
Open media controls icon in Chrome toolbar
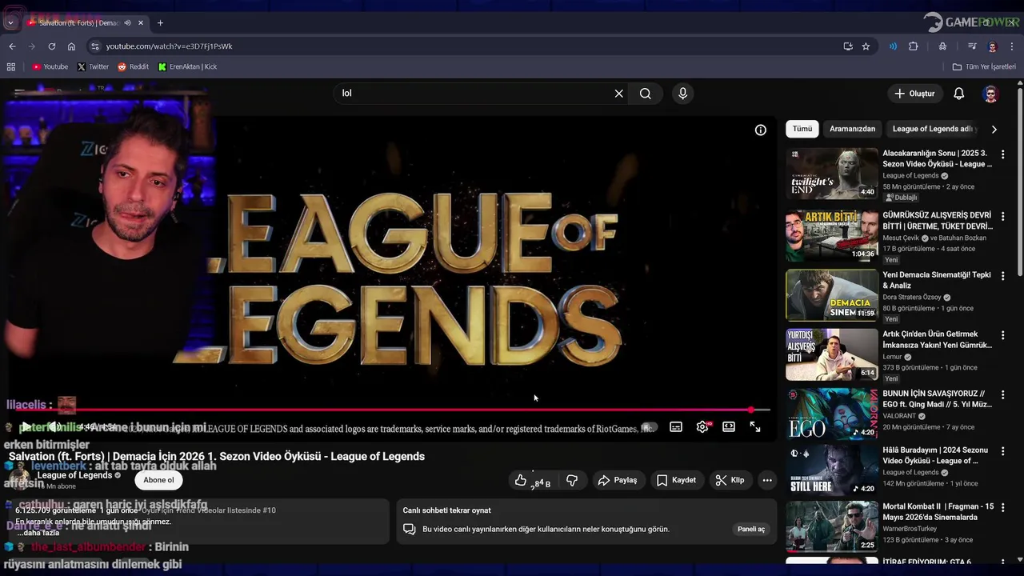pos(972,46)
